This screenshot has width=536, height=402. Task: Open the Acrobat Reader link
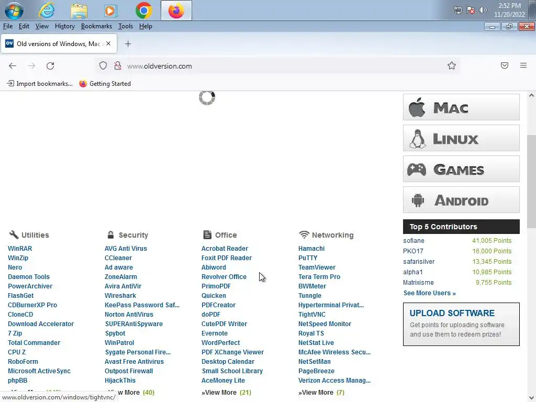point(225,249)
